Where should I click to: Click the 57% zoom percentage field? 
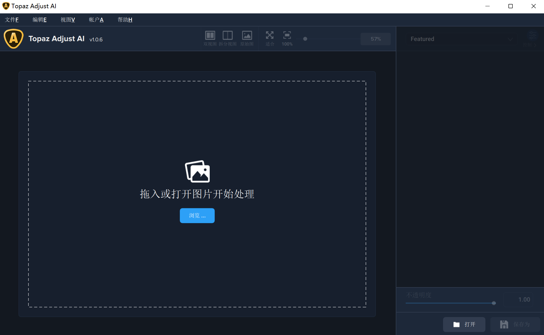tap(376, 39)
